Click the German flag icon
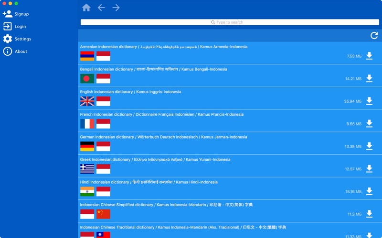 (x=87, y=147)
